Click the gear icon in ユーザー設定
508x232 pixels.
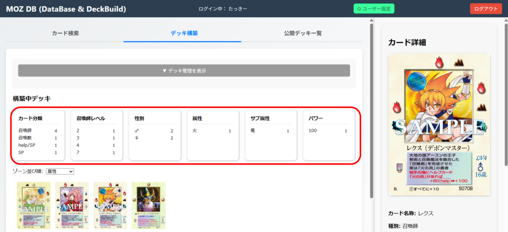pos(359,9)
